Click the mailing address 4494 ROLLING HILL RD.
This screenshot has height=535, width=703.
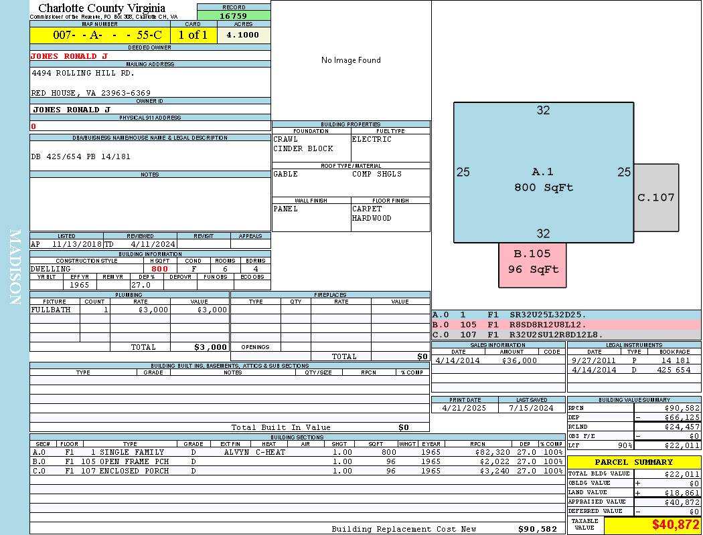83,73
